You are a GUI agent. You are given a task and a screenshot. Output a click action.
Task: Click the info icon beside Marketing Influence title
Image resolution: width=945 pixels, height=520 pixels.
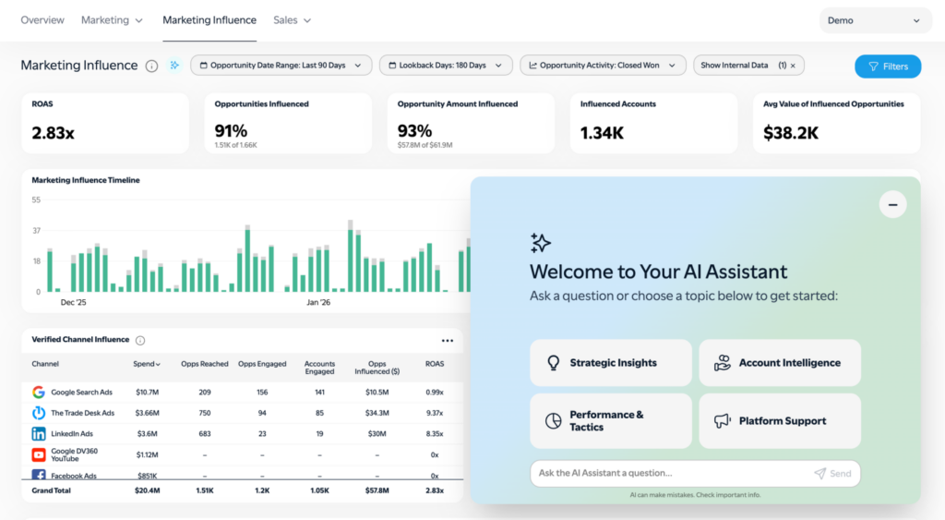[x=151, y=66]
